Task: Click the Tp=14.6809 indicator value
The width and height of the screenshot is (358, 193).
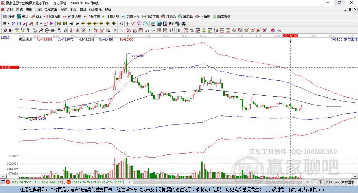Action: point(44,39)
